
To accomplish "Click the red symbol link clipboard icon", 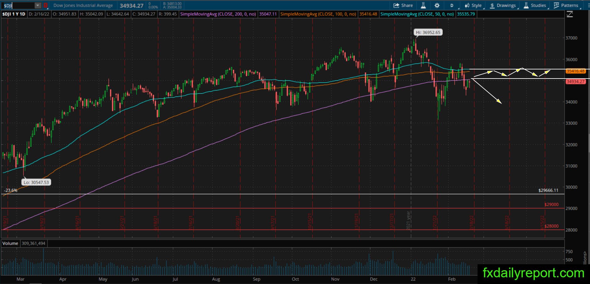I will click(46, 5).
